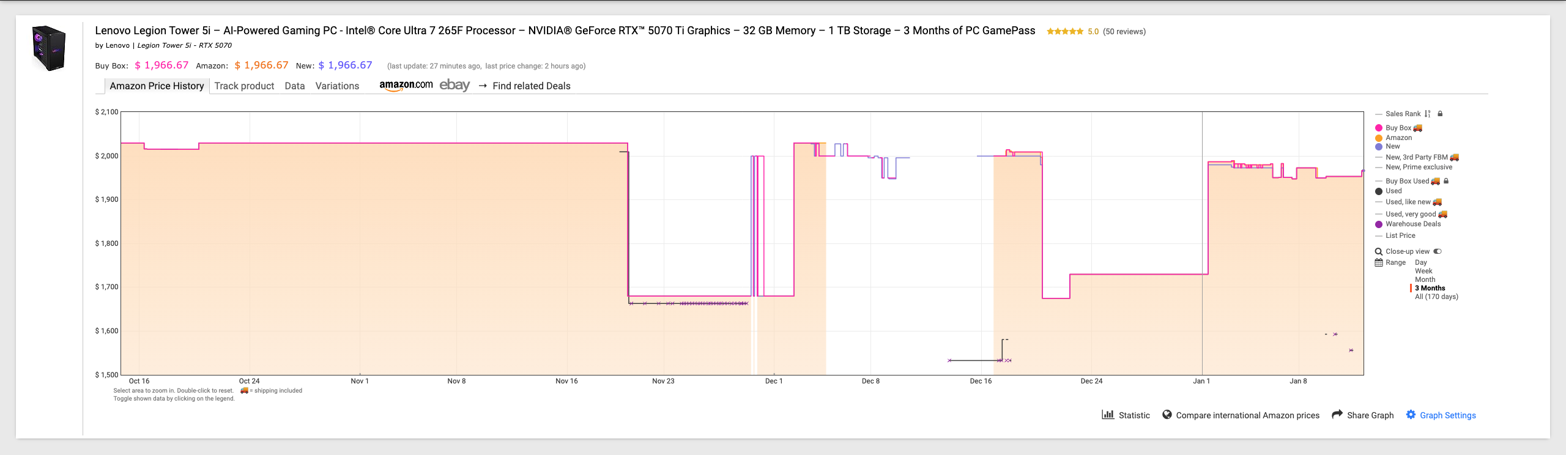Select the All (170 days) range
The height and width of the screenshot is (455, 1566).
pos(1436,297)
